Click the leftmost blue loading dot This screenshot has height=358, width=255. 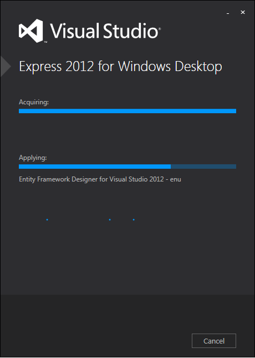click(47, 220)
